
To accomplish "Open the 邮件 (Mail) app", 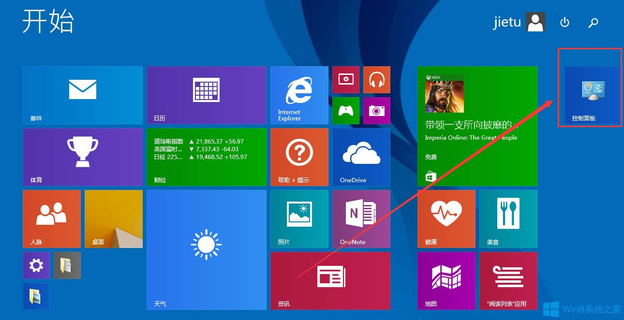I will [82, 95].
